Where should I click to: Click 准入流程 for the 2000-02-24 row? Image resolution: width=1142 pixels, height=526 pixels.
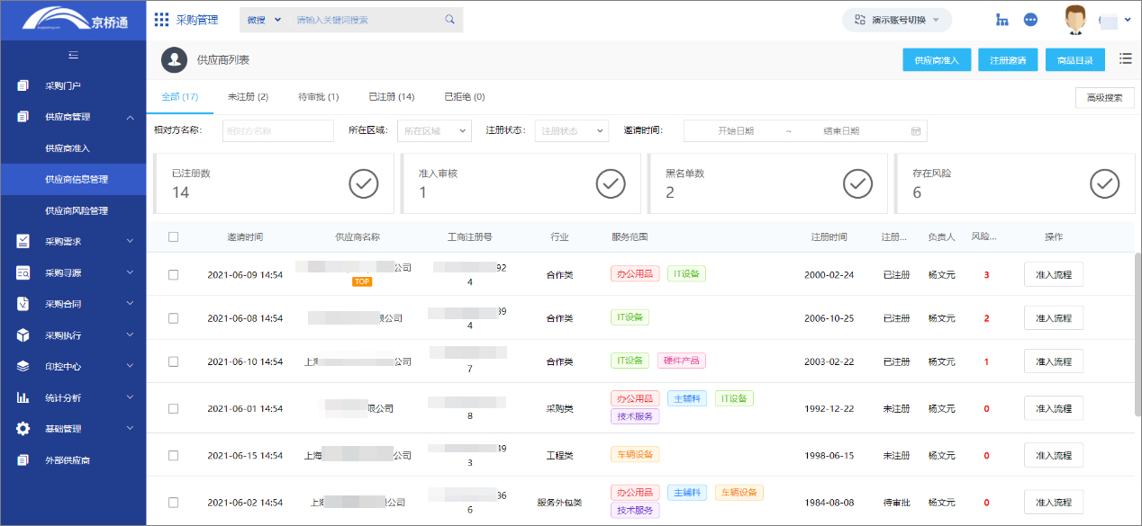(1054, 274)
